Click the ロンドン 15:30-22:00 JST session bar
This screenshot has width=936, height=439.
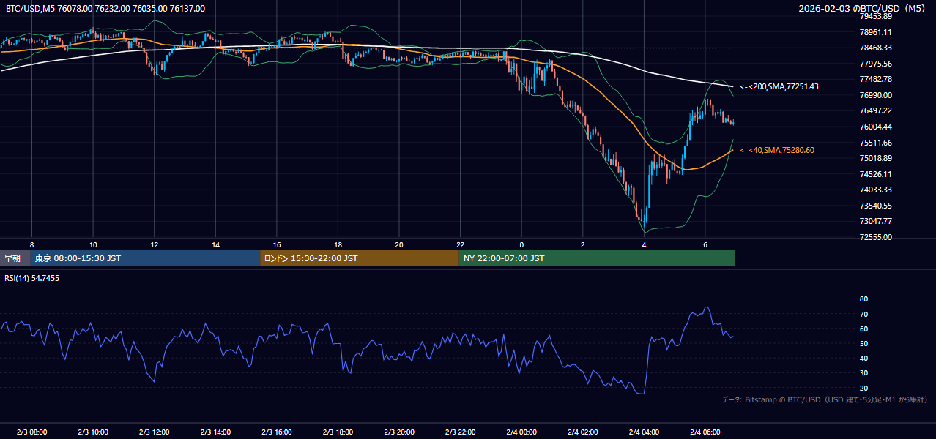[360, 258]
